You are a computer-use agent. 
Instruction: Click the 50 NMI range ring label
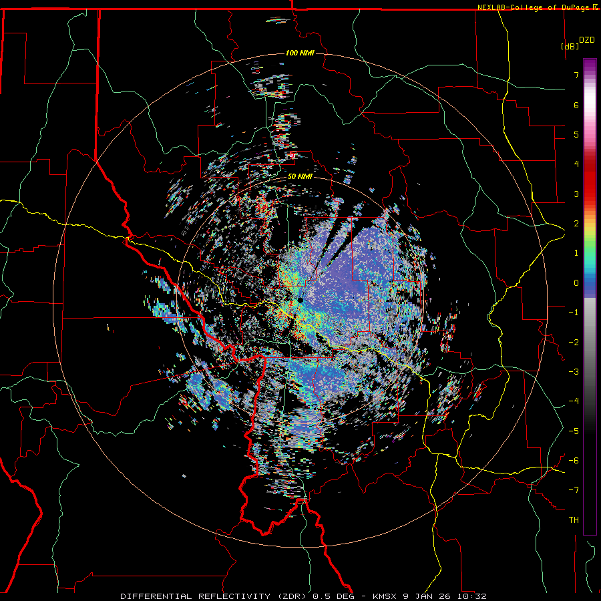click(300, 177)
